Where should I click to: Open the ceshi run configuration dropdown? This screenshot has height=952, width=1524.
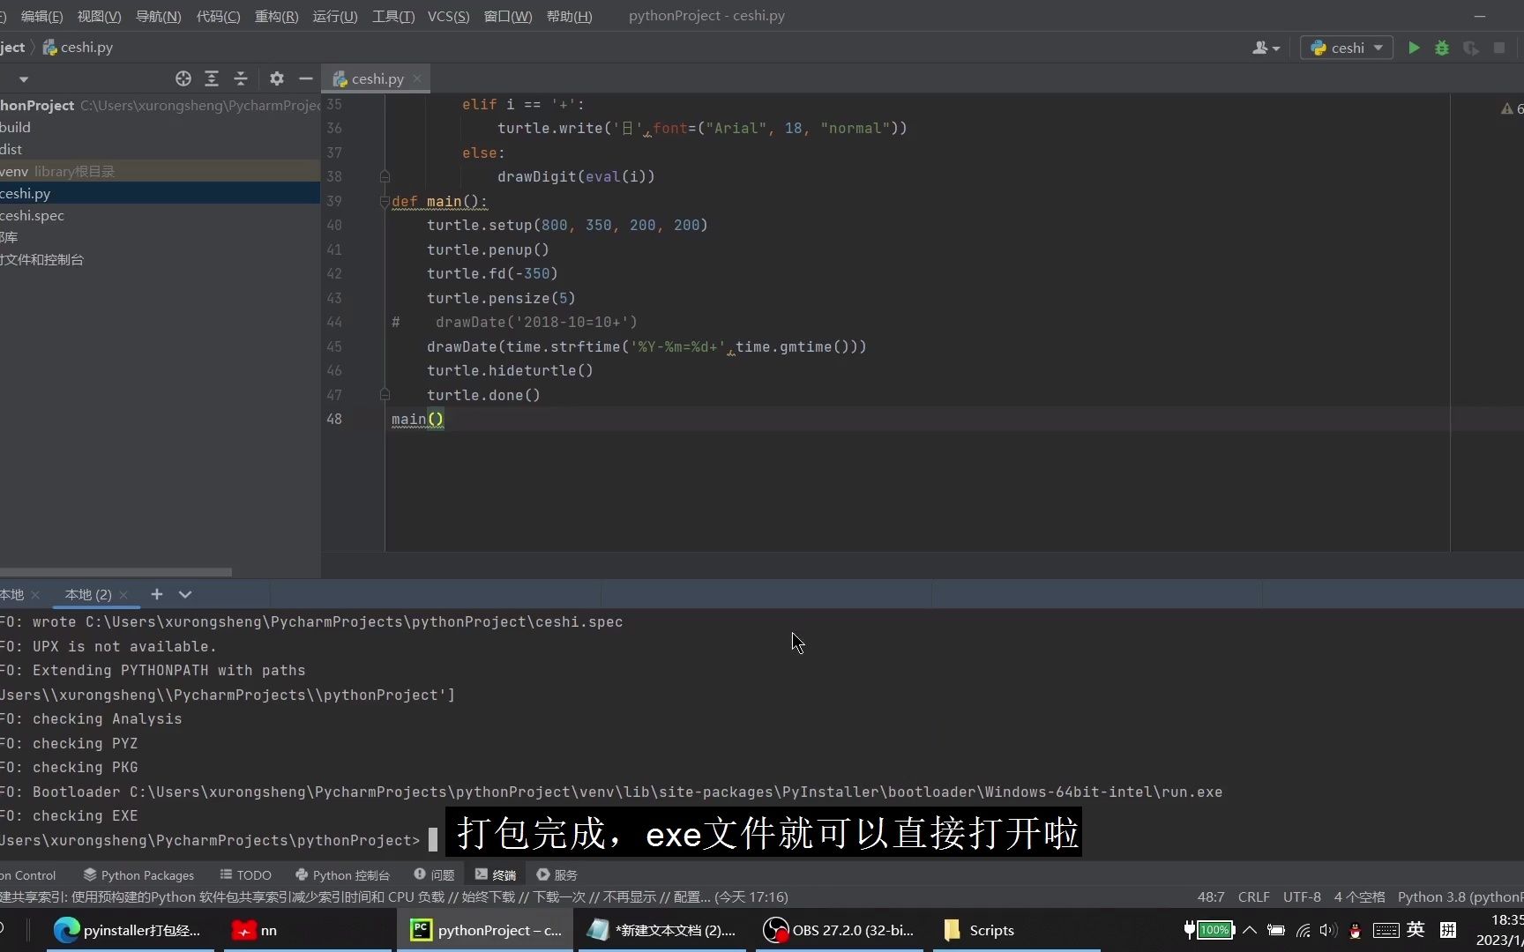pos(1347,48)
